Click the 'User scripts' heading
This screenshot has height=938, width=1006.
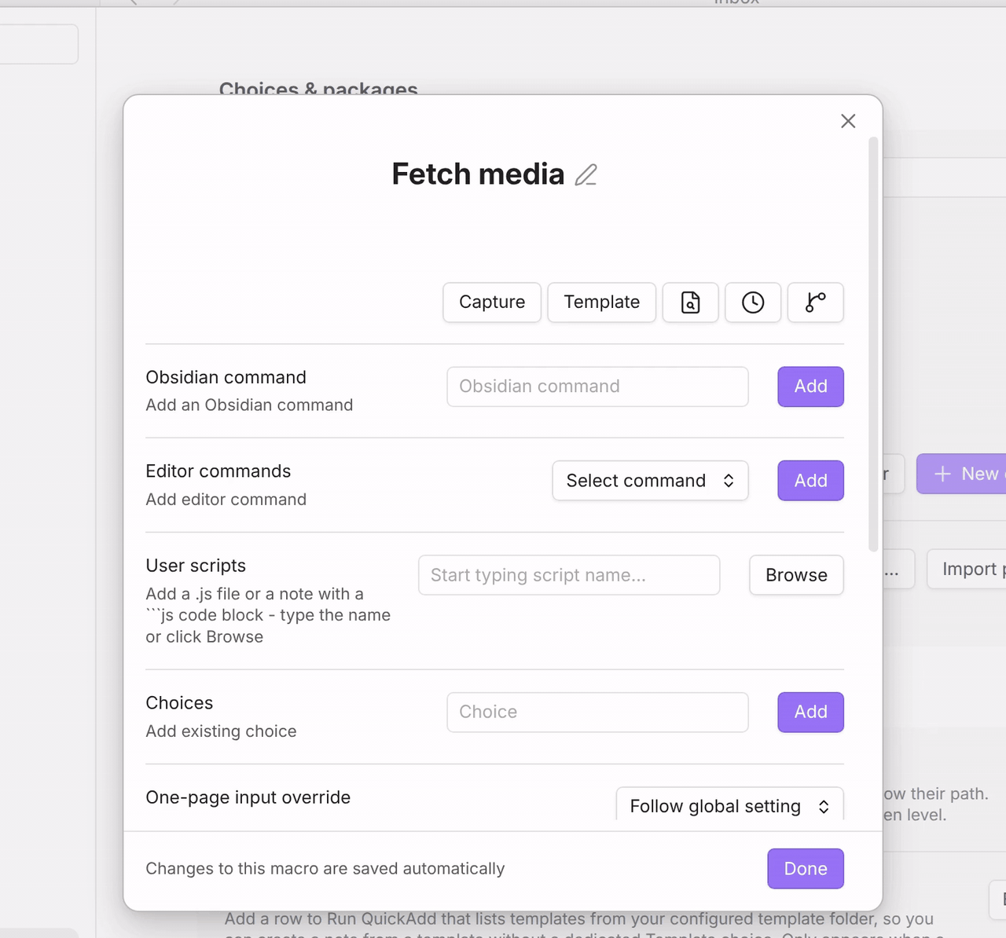point(196,566)
